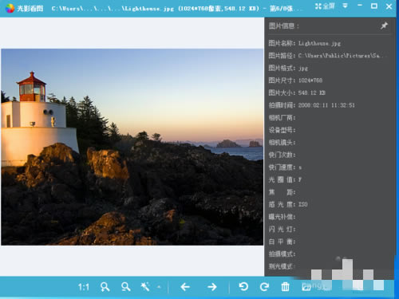Screen dimensions: 399x299
Task: Go to the next image arrow
Action: click(x=212, y=287)
